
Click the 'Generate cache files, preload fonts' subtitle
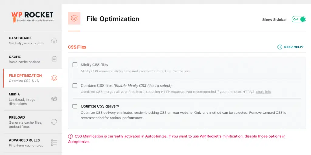click(26, 125)
